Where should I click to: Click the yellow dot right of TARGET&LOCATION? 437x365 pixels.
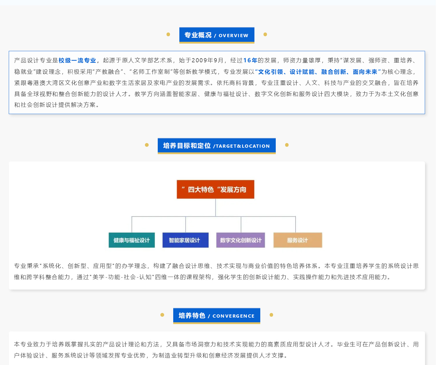(x=287, y=145)
